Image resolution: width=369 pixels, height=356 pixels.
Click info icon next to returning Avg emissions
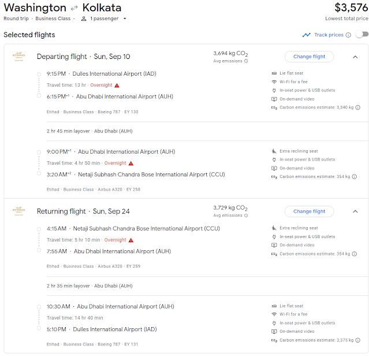click(246, 216)
